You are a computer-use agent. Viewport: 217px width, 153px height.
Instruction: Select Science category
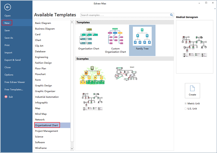pos(39,137)
